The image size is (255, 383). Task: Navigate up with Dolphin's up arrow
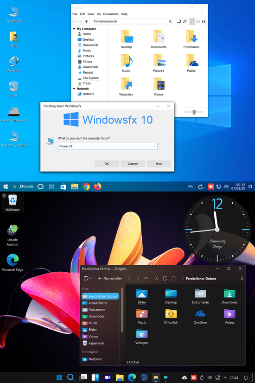tap(146, 278)
